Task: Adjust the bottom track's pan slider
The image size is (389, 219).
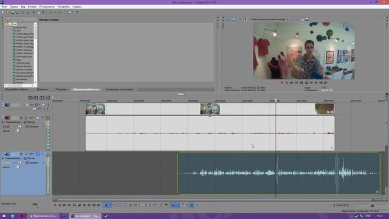Action: click(18, 167)
